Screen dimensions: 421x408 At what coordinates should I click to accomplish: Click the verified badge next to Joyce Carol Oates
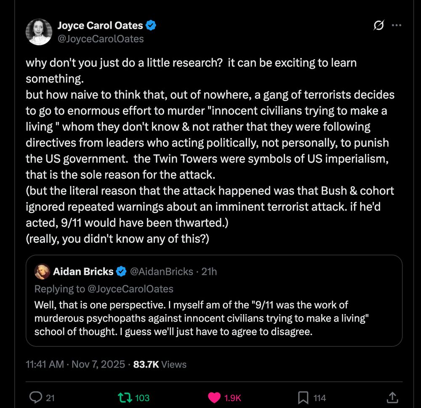click(x=152, y=25)
